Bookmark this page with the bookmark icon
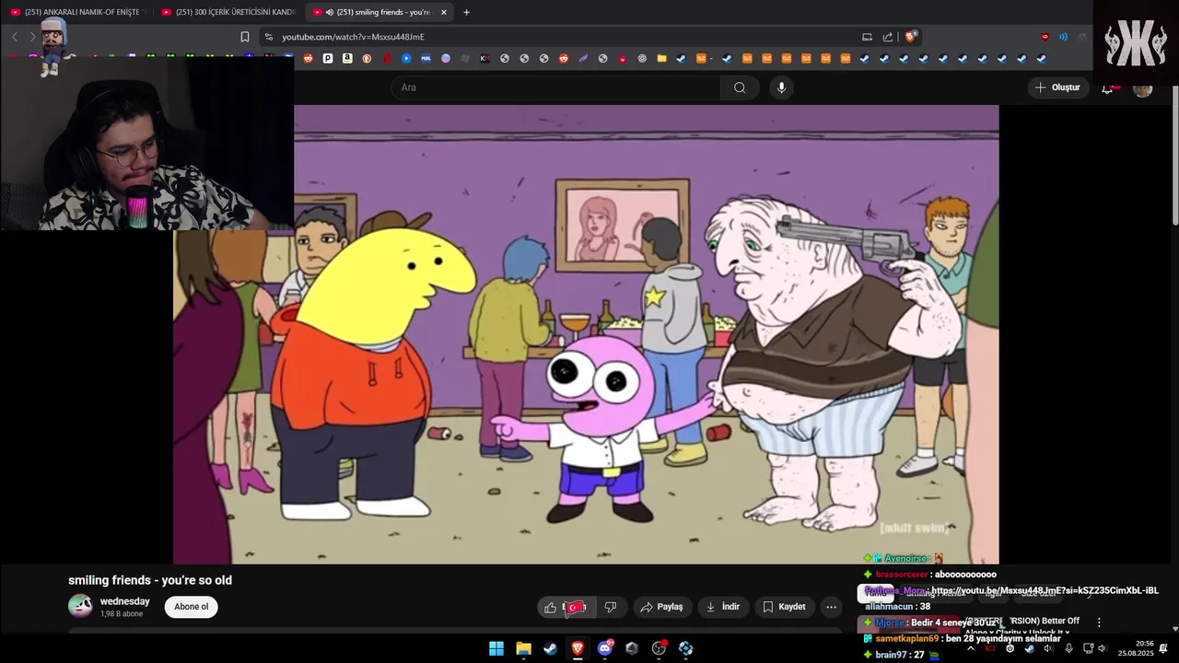1179x663 pixels. [x=245, y=37]
